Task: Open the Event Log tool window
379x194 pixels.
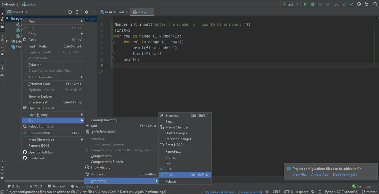Action: pos(361,186)
